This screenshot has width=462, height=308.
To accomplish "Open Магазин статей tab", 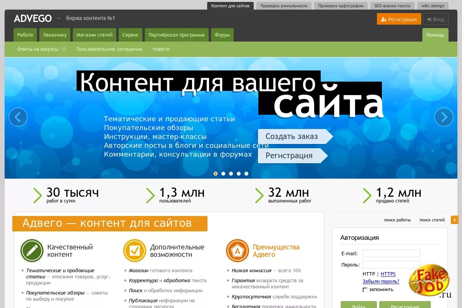I will pos(94,35).
